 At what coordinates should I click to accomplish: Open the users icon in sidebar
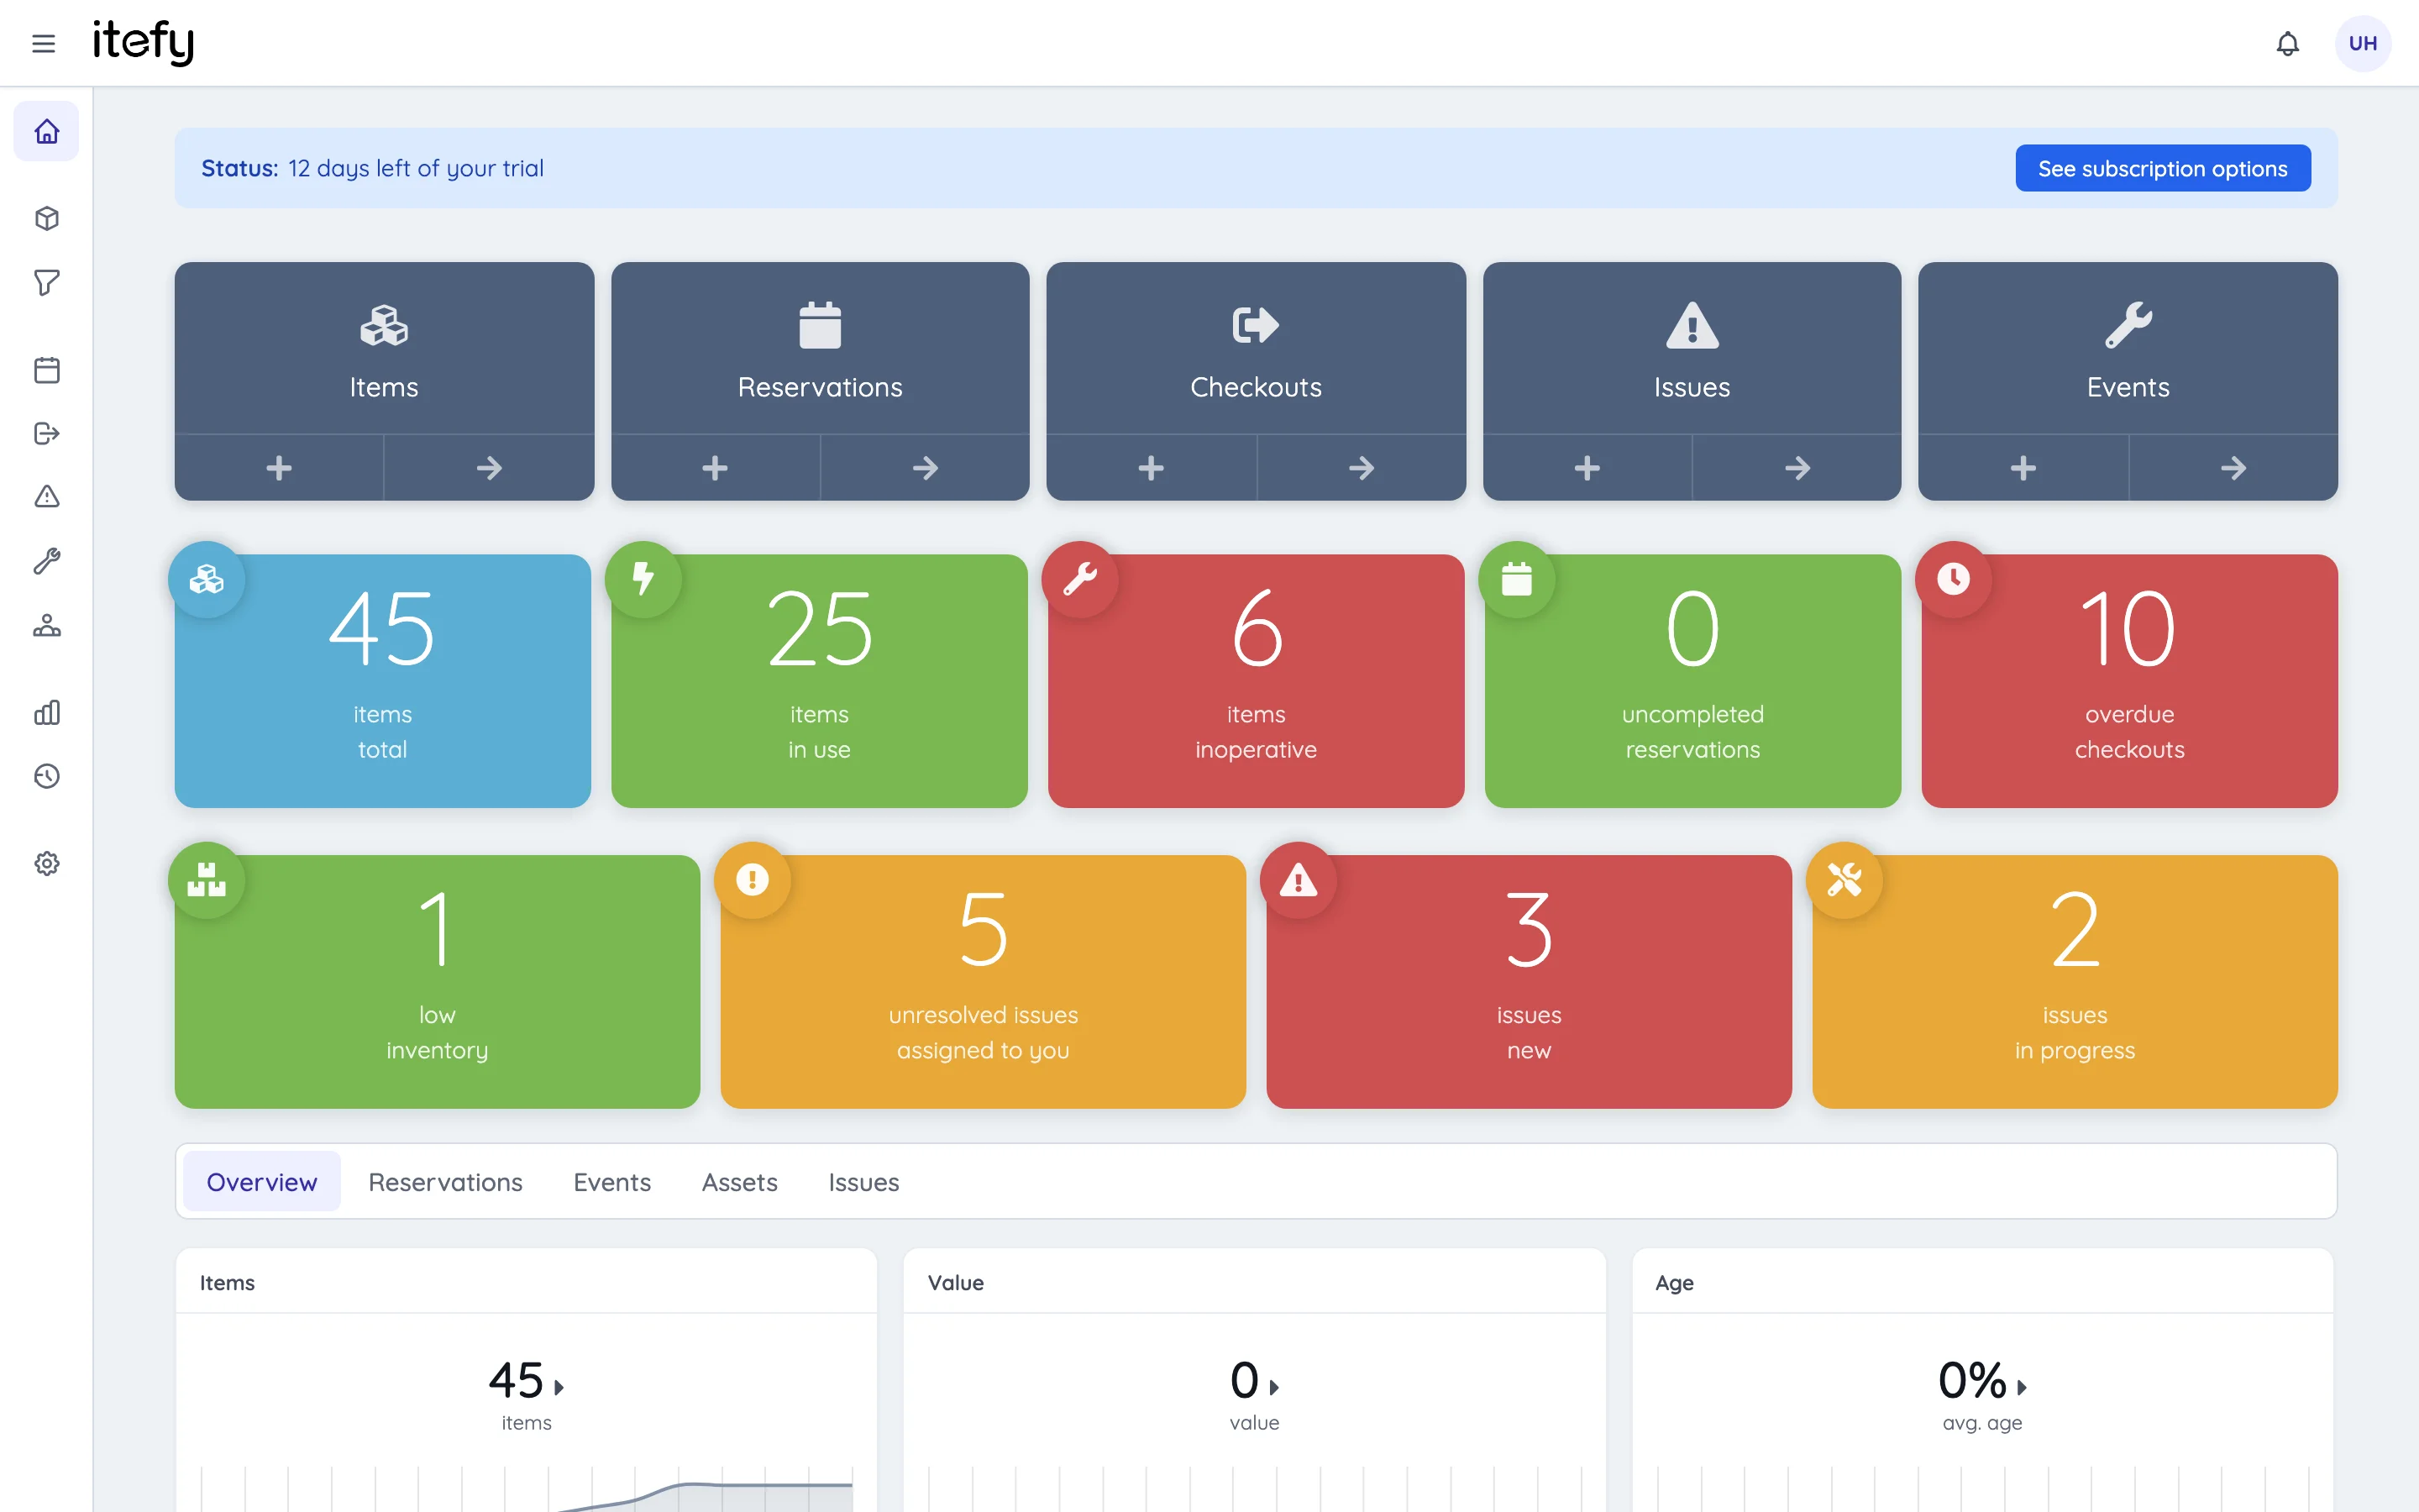tap(46, 625)
